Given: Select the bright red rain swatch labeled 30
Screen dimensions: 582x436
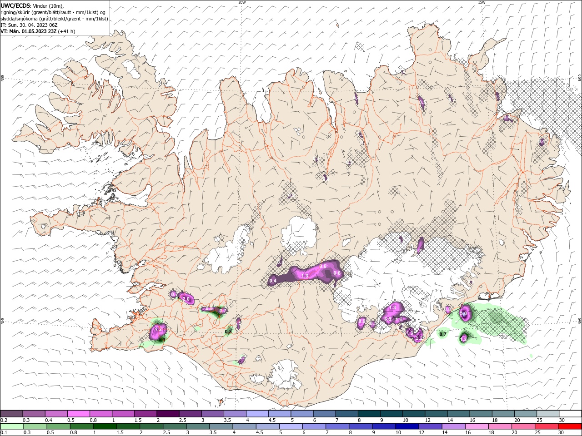Looking at the screenshot, I should 570,426.
